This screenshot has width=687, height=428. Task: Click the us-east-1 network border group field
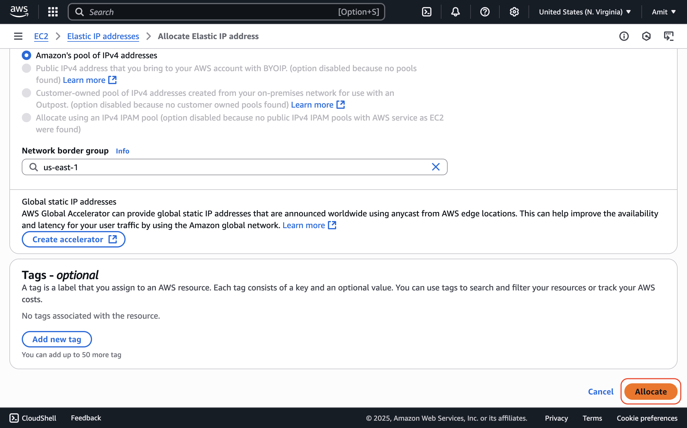click(x=229, y=167)
